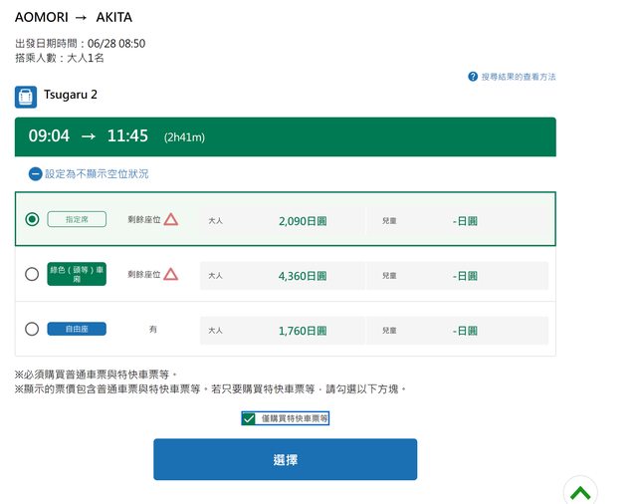The height and width of the screenshot is (504, 637).
Task: Click the 2,090日圓 adult fare
Action: point(303,220)
